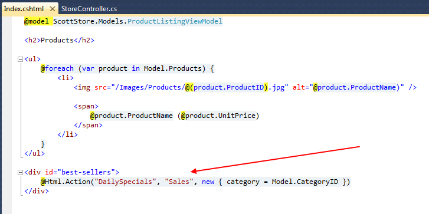
Task: Click the opening span tag
Action: coord(86,106)
